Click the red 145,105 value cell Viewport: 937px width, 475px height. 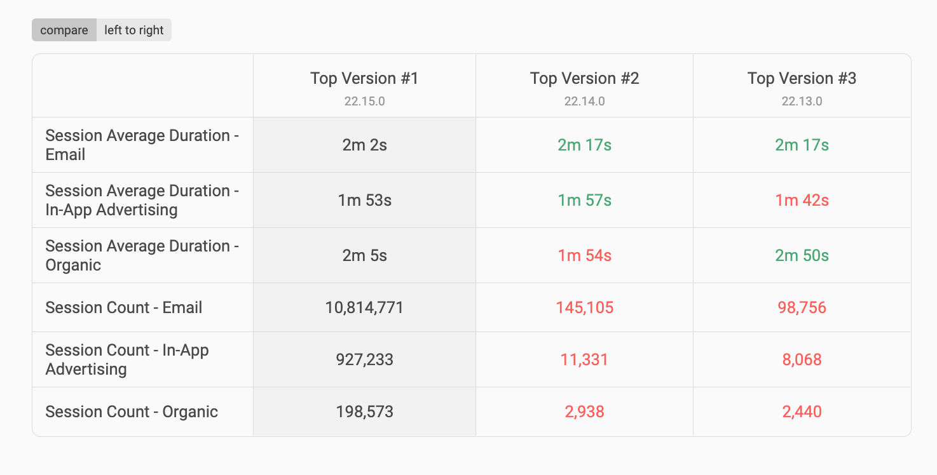584,308
